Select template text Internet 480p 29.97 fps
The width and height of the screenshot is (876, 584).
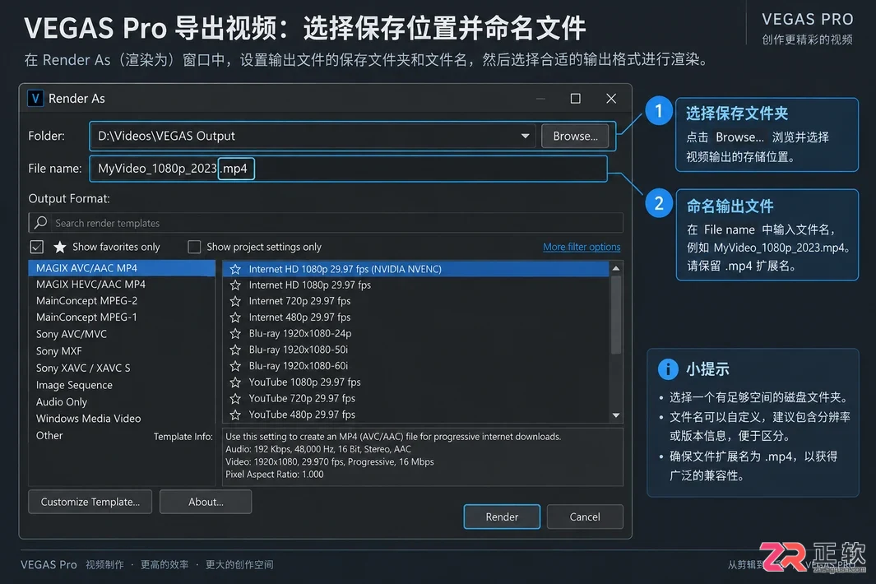tap(300, 317)
